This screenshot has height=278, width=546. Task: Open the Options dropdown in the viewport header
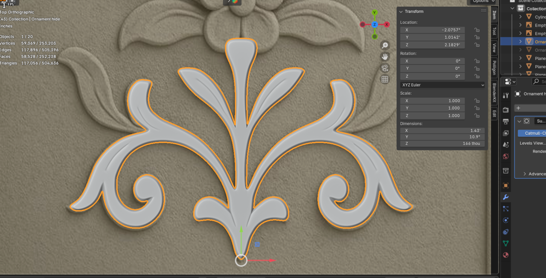pyautogui.click(x=483, y=2)
